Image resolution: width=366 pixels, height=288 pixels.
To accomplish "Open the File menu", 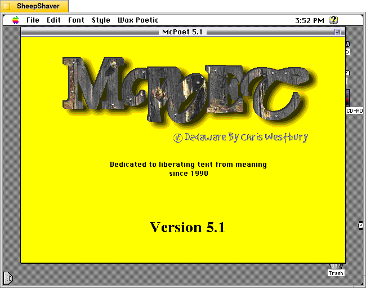I will pyautogui.click(x=33, y=20).
